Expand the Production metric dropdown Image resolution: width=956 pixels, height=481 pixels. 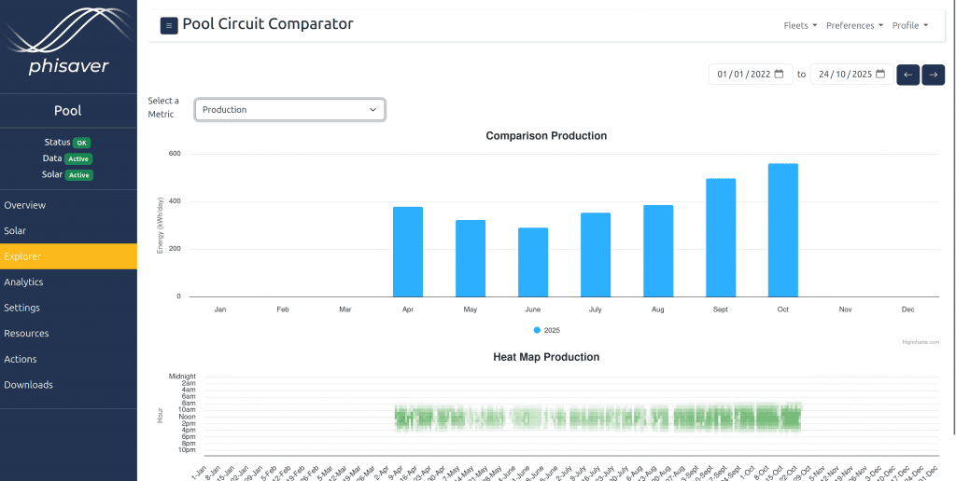289,110
